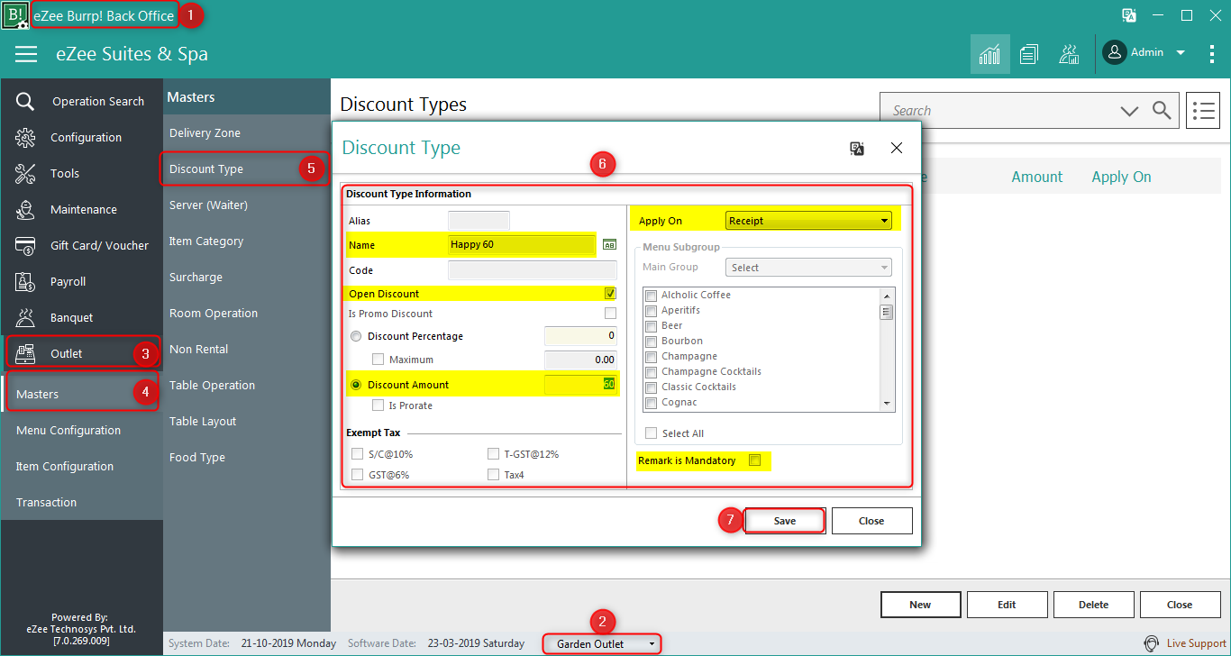Check the Beer subgroup checkbox

(651, 325)
